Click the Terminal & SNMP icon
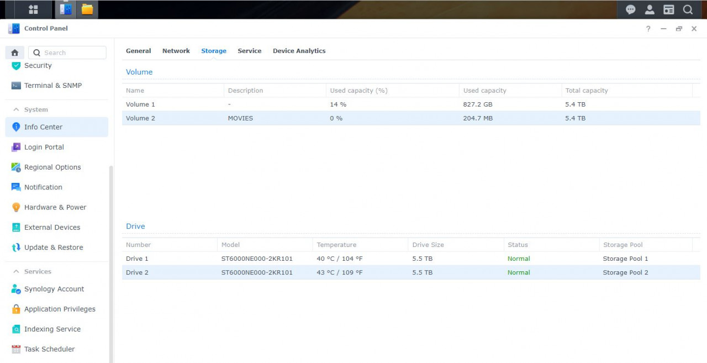 [x=16, y=86]
